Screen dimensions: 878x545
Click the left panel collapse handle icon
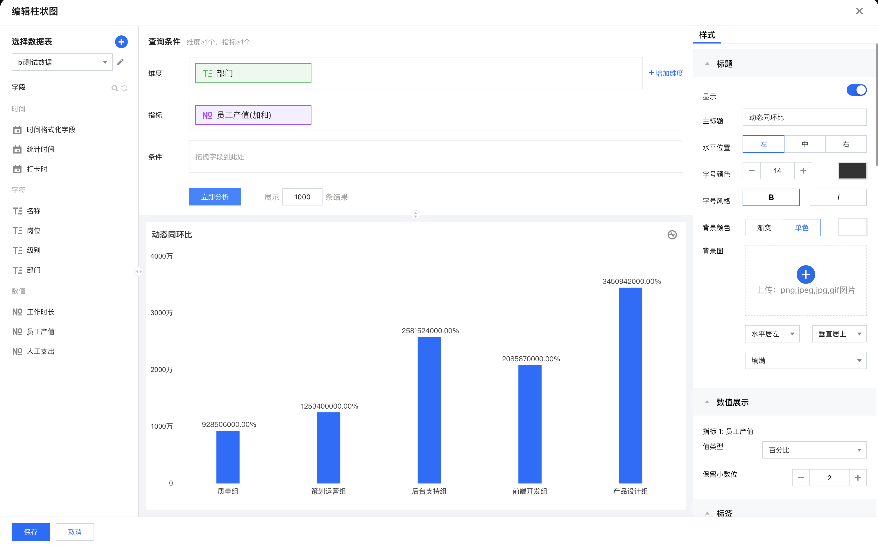tap(139, 271)
